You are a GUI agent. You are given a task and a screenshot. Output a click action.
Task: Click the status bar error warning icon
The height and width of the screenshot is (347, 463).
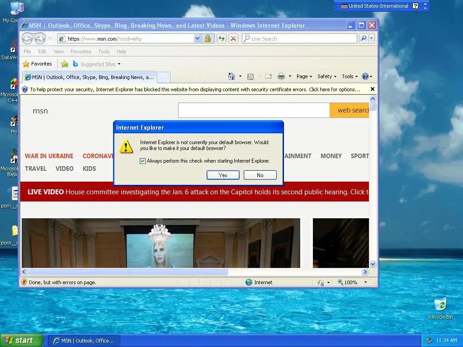[24, 282]
